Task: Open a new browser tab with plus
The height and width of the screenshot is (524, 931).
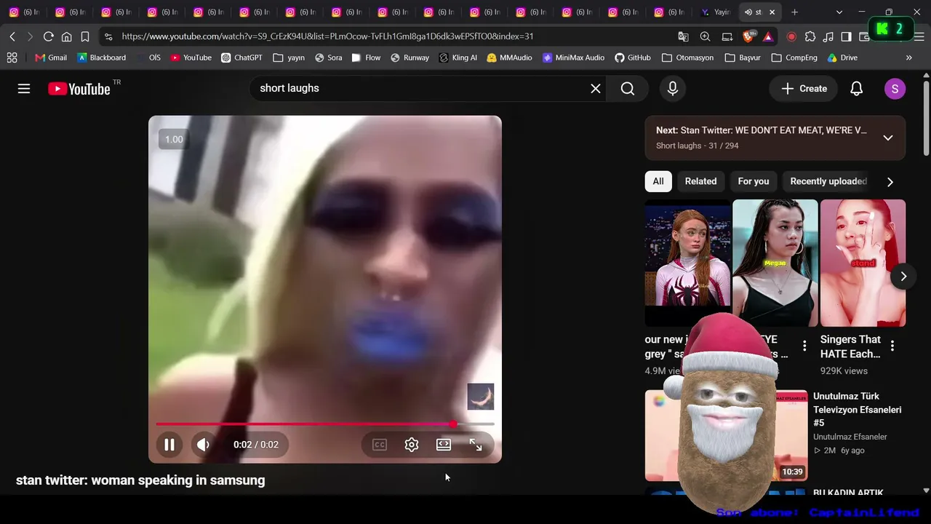Action: click(x=794, y=12)
